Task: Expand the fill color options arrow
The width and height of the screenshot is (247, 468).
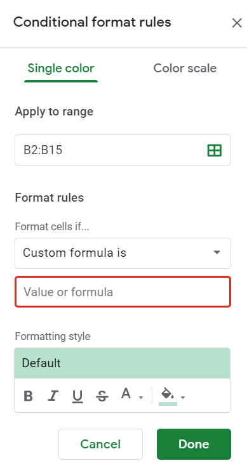Action: [183, 398]
